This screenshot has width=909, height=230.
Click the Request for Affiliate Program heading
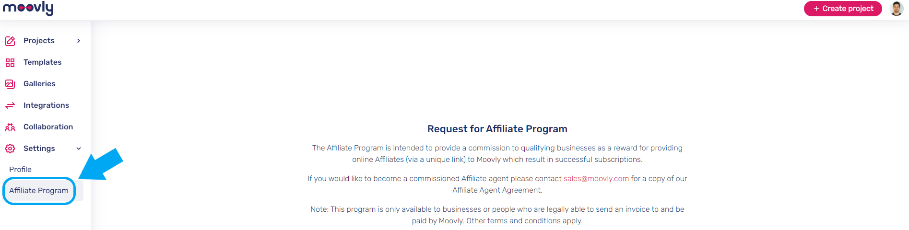click(497, 129)
